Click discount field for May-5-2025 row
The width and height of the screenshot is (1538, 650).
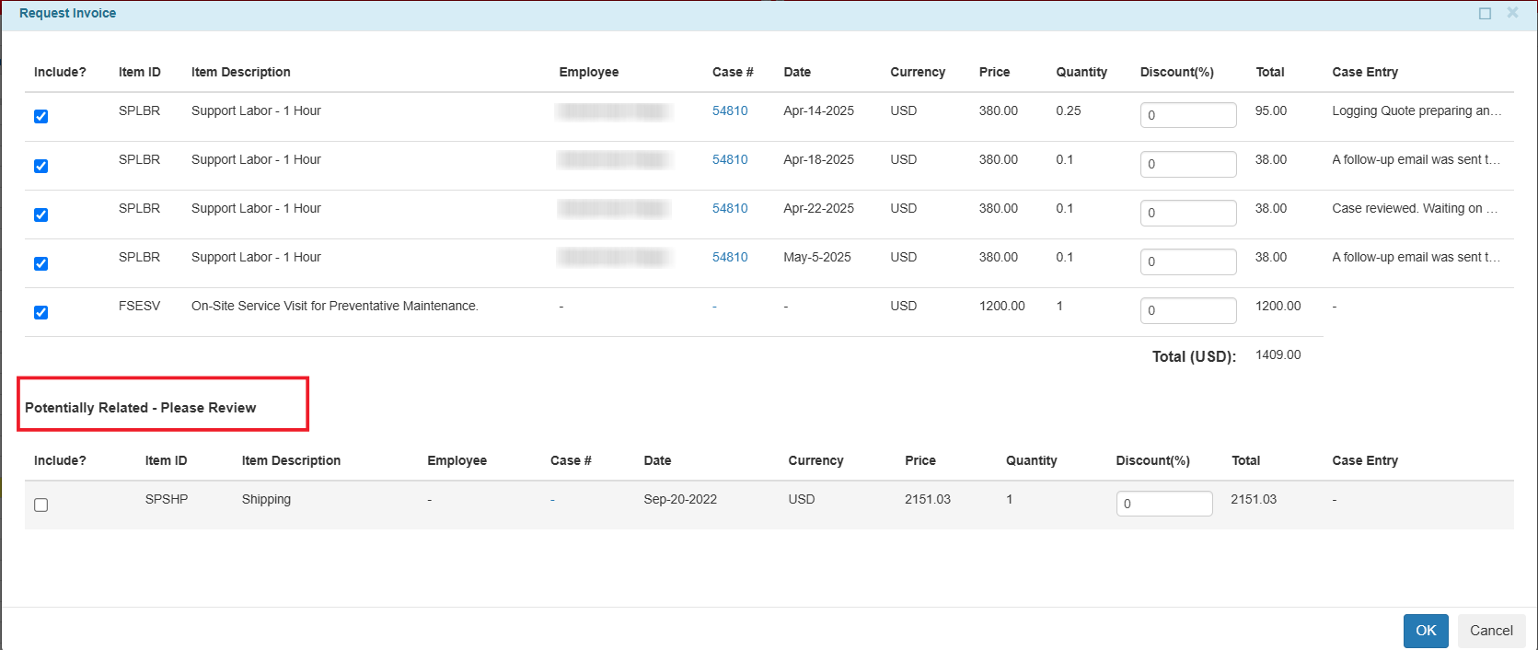[x=1187, y=261]
